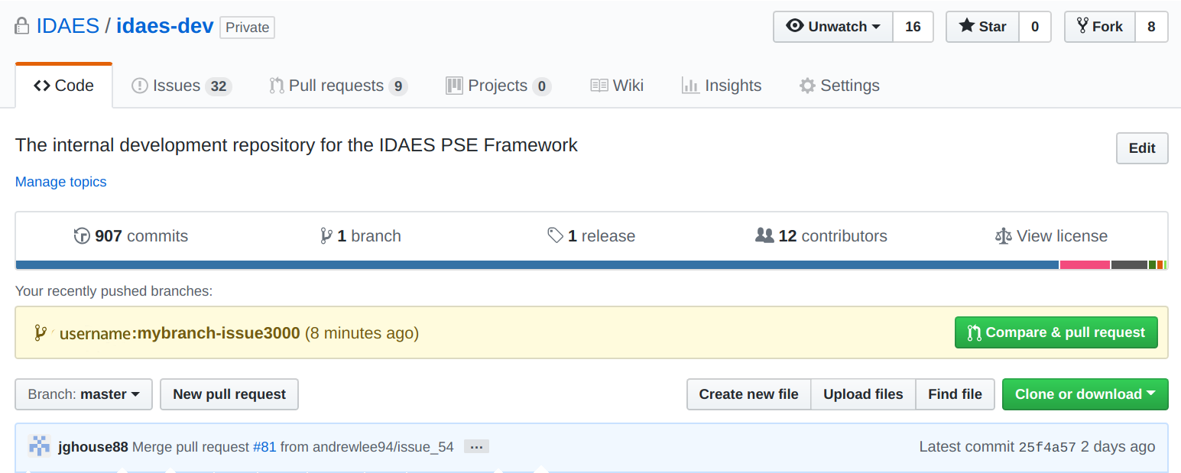Open the Insights tab

pos(722,86)
